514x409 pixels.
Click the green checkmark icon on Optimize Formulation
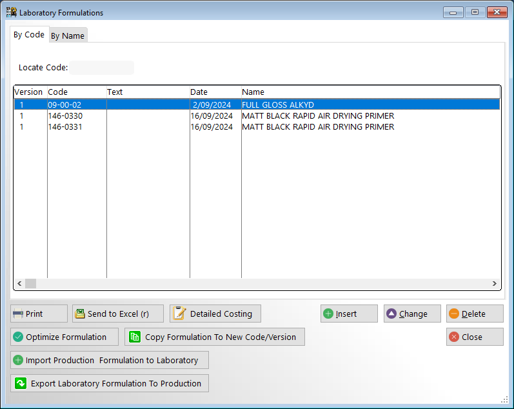[18, 337]
